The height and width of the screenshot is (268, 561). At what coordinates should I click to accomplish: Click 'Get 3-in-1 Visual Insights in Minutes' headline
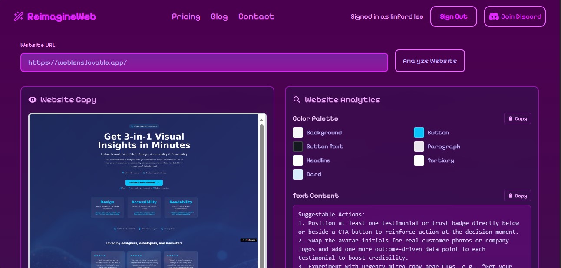click(144, 141)
